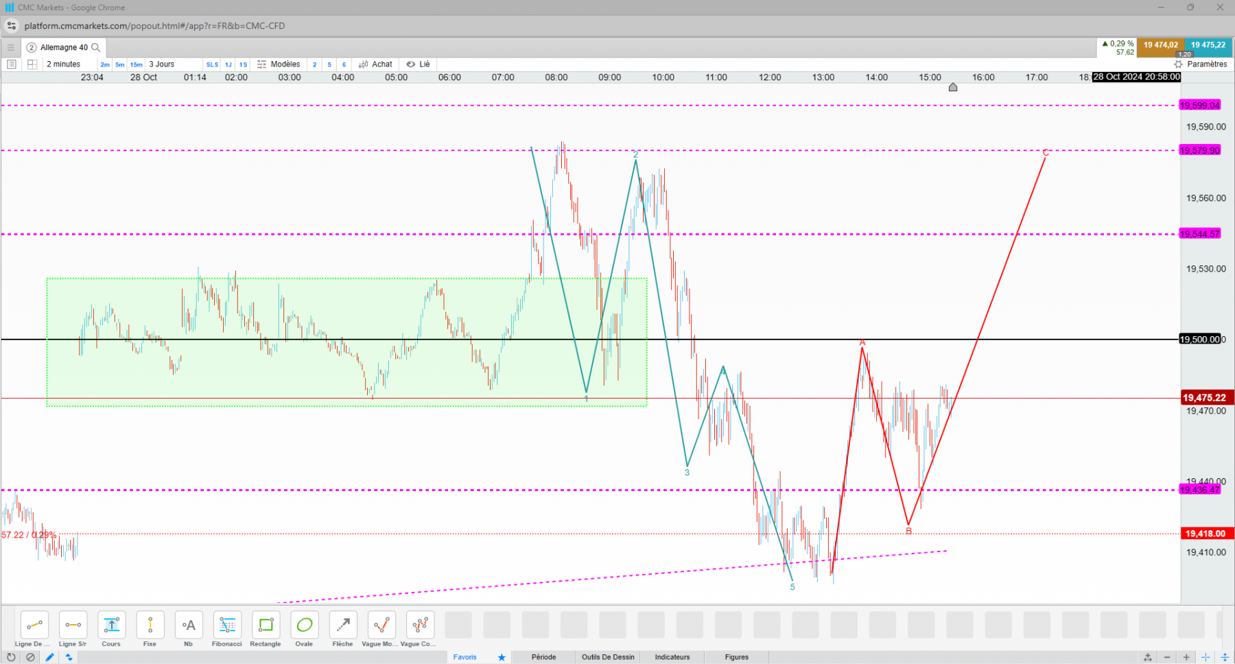Click the blue star next to Favoris

pos(502,657)
